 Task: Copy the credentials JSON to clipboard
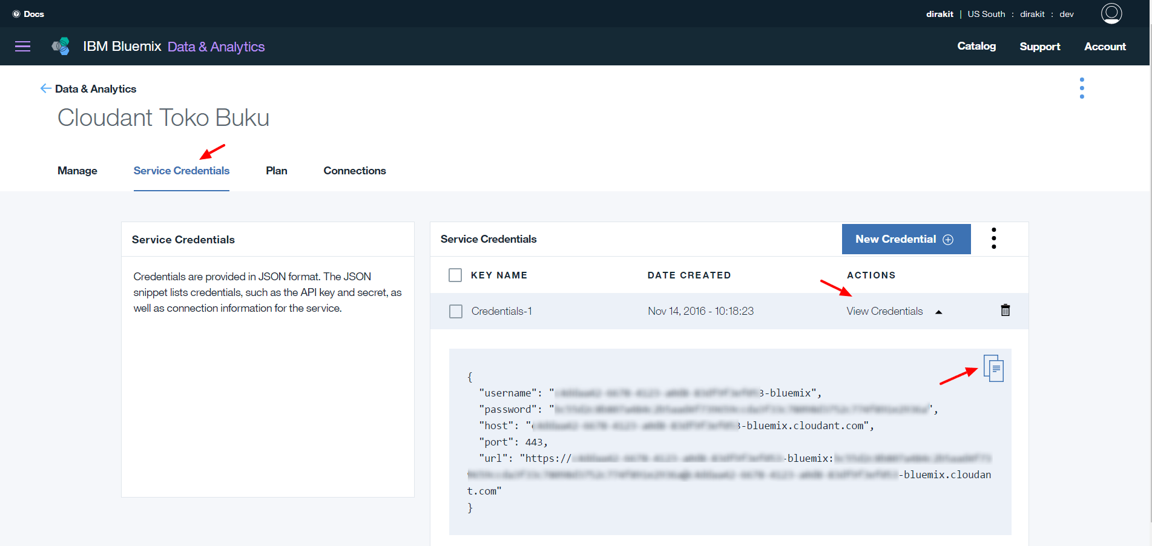(x=993, y=368)
